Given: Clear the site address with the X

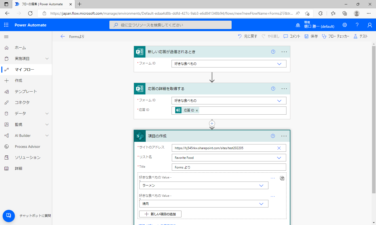Looking at the screenshot, I should pos(279,148).
